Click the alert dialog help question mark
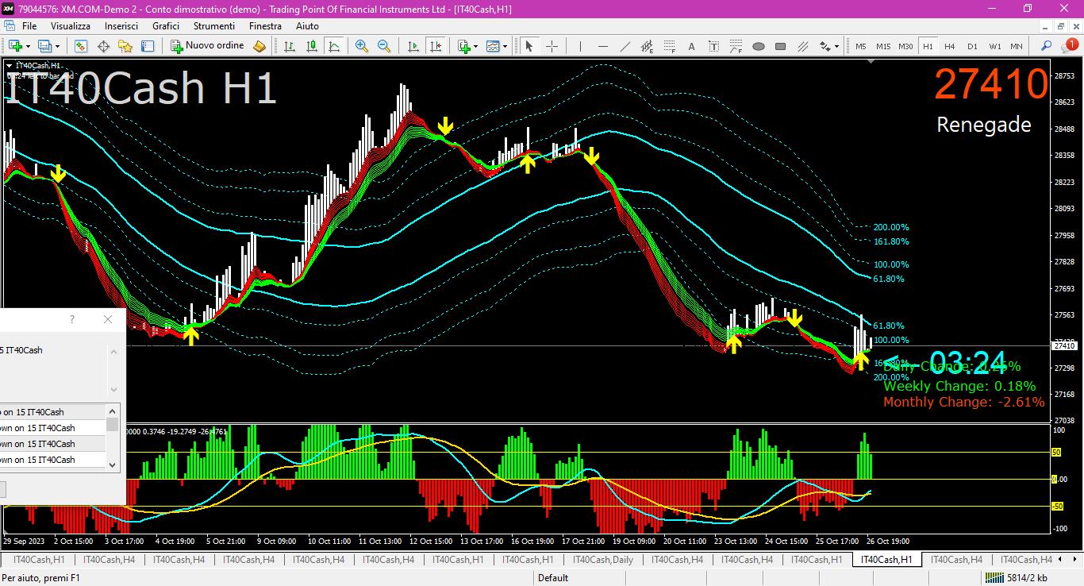 click(x=72, y=319)
